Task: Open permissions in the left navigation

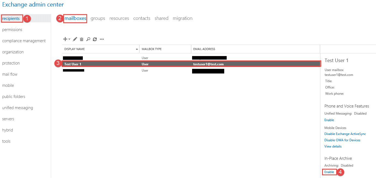Action: pyautogui.click(x=12, y=30)
